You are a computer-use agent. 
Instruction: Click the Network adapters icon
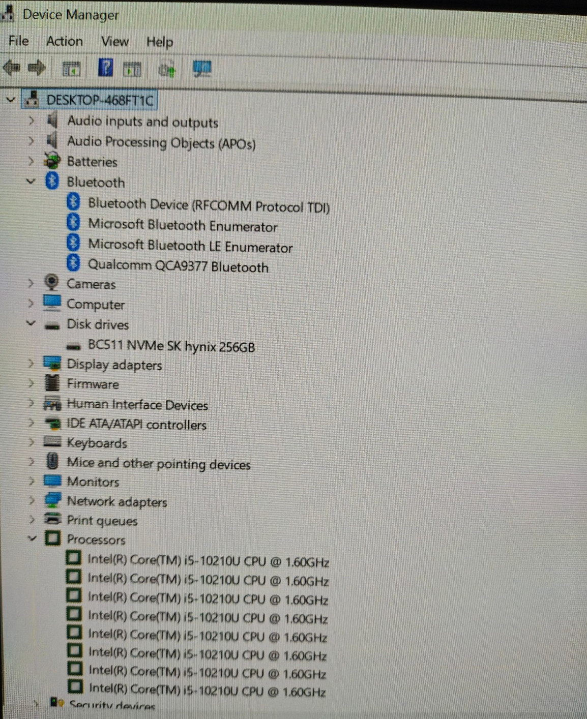pyautogui.click(x=52, y=500)
